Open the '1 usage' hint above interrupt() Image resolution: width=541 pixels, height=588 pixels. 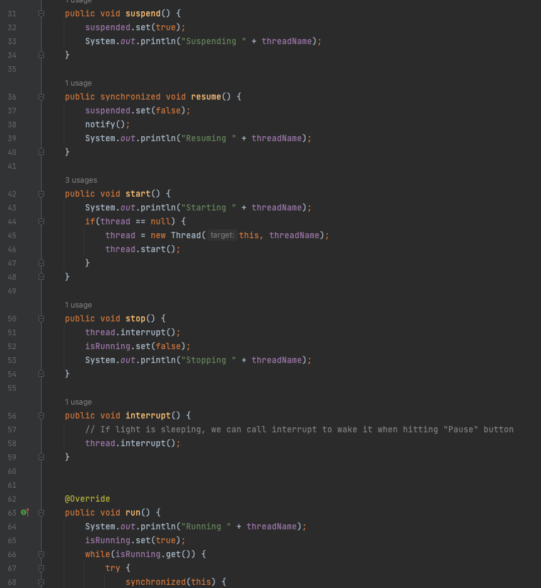(x=78, y=402)
